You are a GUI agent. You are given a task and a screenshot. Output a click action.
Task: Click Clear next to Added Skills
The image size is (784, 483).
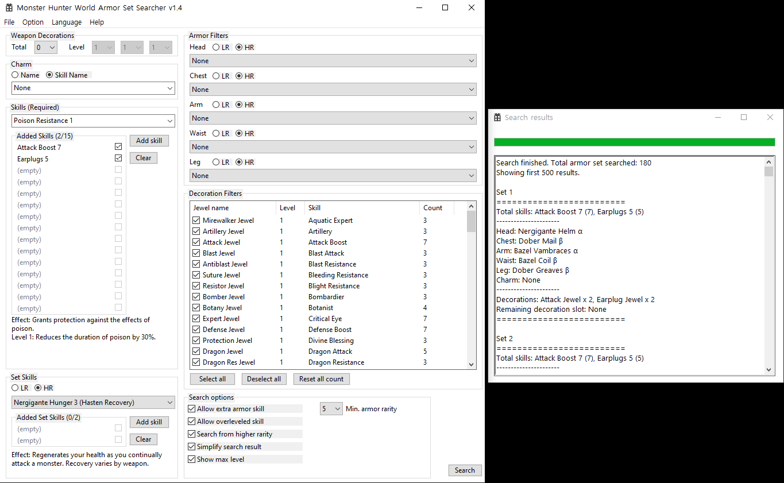coord(144,158)
